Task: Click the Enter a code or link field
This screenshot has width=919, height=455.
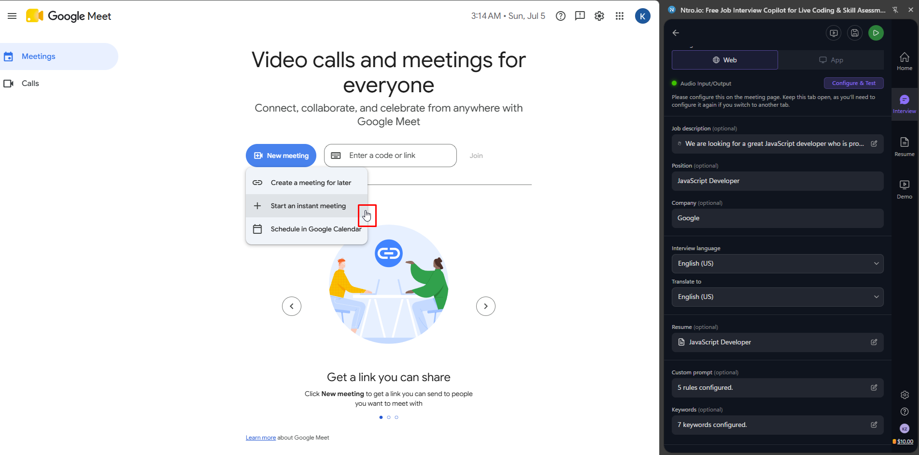Action: [390, 156]
